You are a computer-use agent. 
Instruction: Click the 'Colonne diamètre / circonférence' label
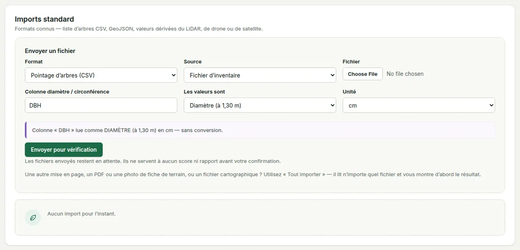coord(67,92)
